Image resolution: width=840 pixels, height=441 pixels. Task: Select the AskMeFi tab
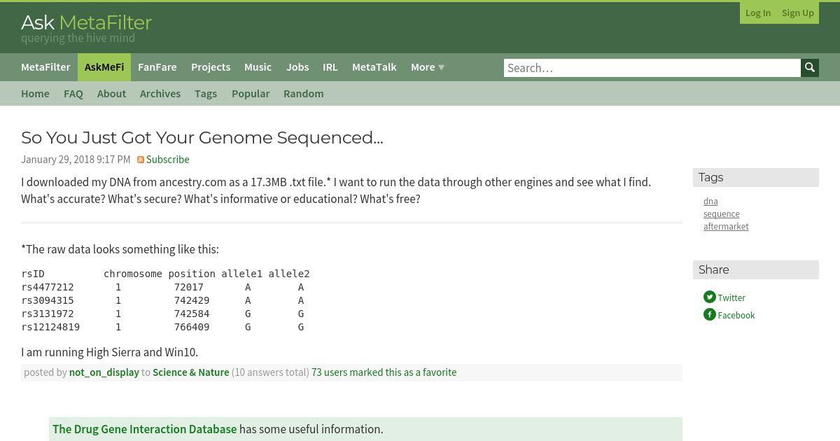click(104, 67)
